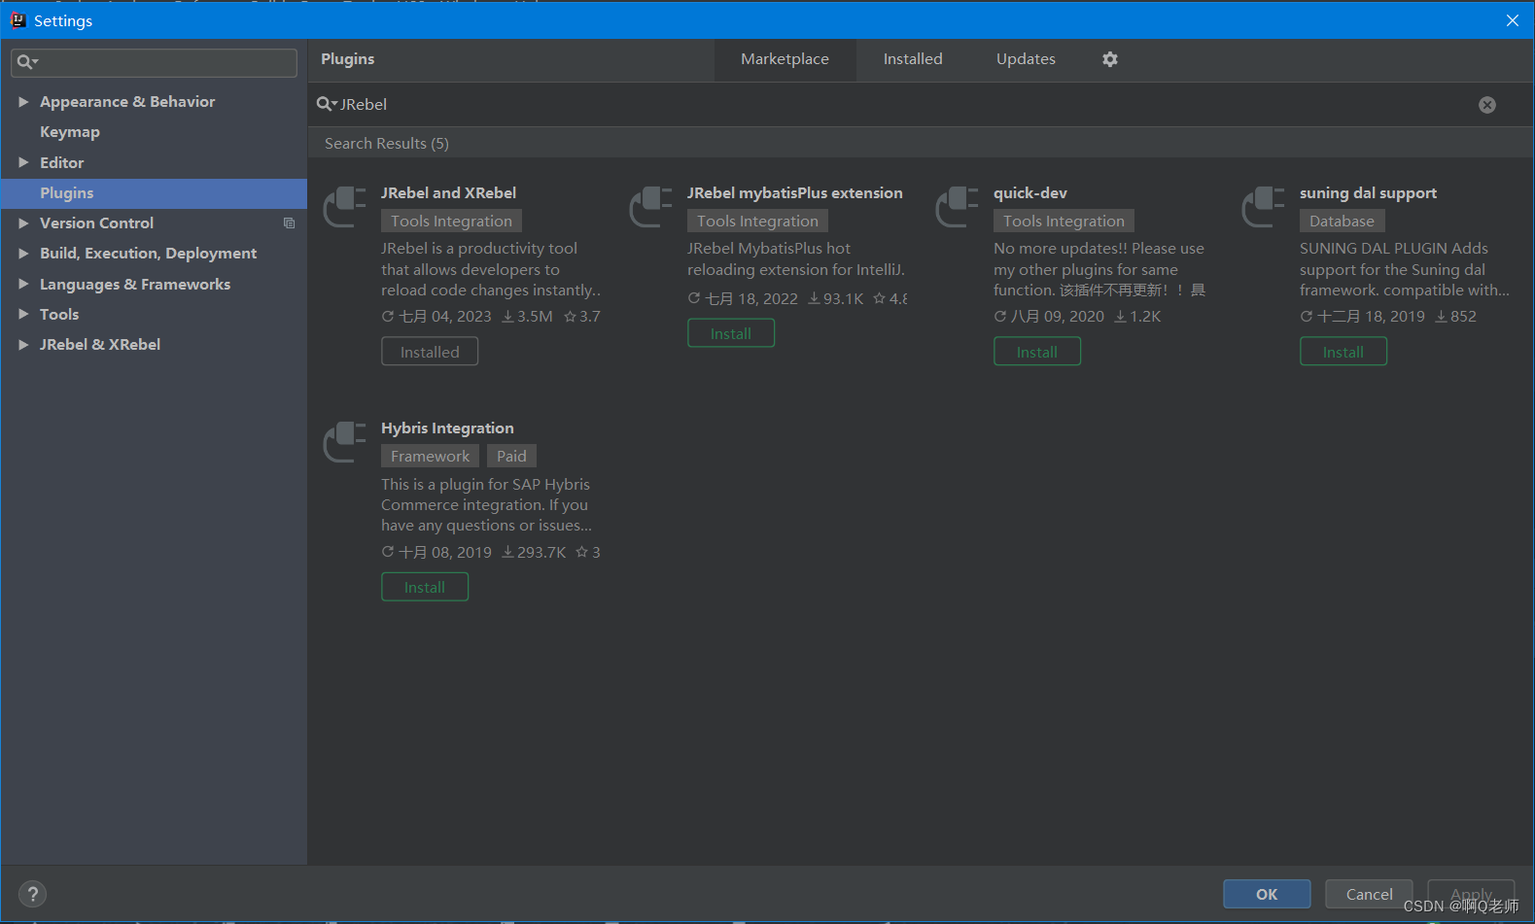Click Tools Integration tag under JRebel mybatisPlus
The width and height of the screenshot is (1535, 924).
click(x=757, y=222)
